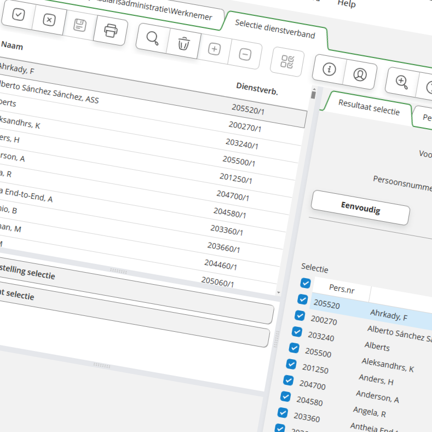The width and height of the screenshot is (432, 432).
Task: Uncheck the checkbox for 203240
Action: tap(297, 332)
